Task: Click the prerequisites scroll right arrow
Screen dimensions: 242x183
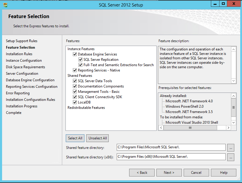Action: pos(228,128)
